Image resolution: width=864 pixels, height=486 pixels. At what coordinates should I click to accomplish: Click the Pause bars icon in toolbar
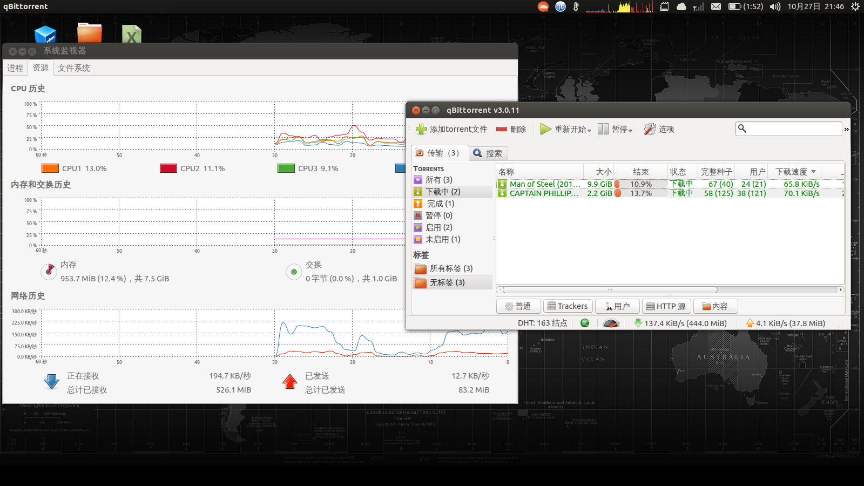tap(603, 130)
